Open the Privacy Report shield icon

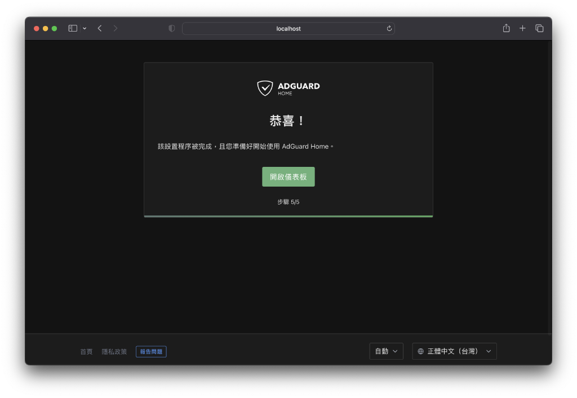(x=171, y=28)
